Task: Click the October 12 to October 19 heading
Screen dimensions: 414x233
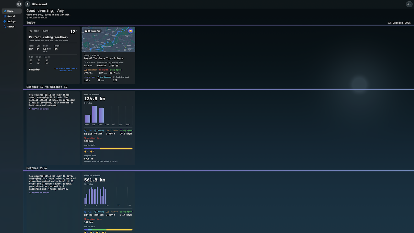Action: tap(47, 87)
